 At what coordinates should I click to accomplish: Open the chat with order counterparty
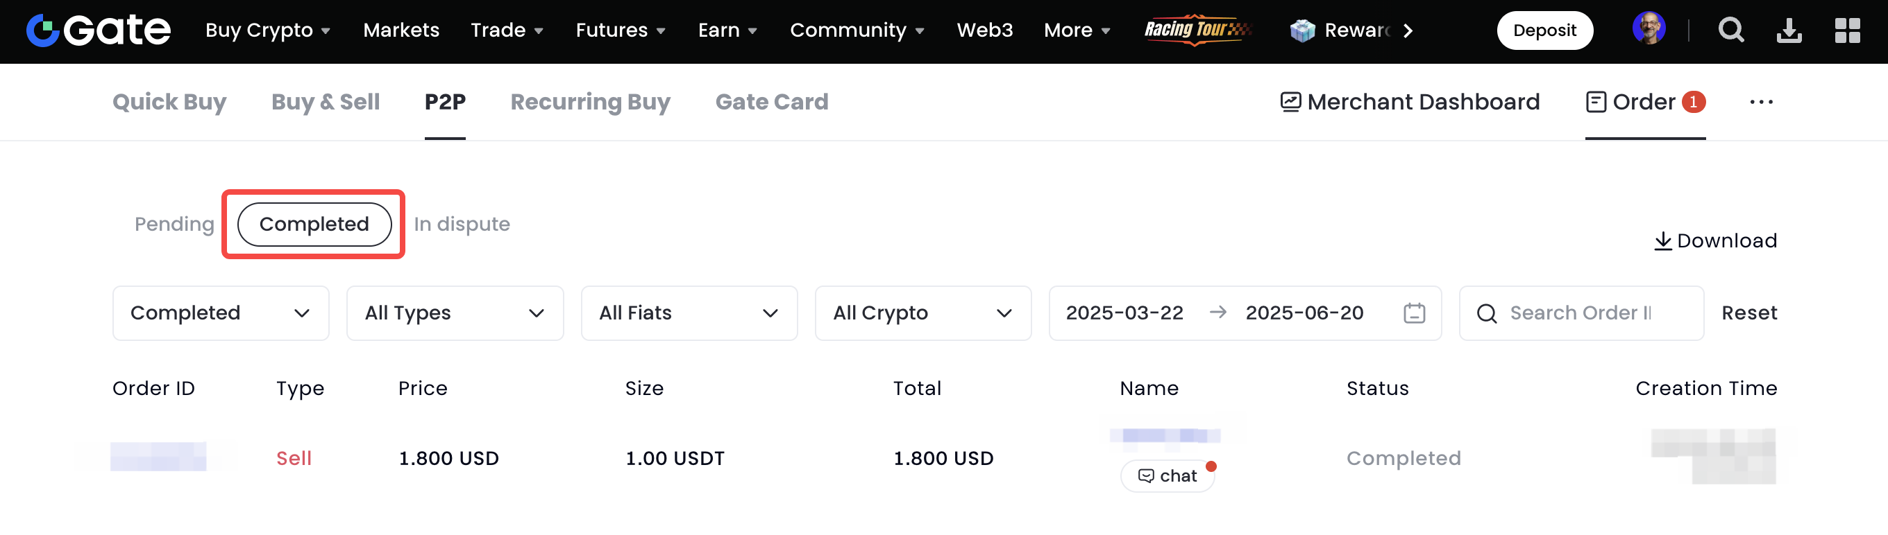(x=1168, y=475)
